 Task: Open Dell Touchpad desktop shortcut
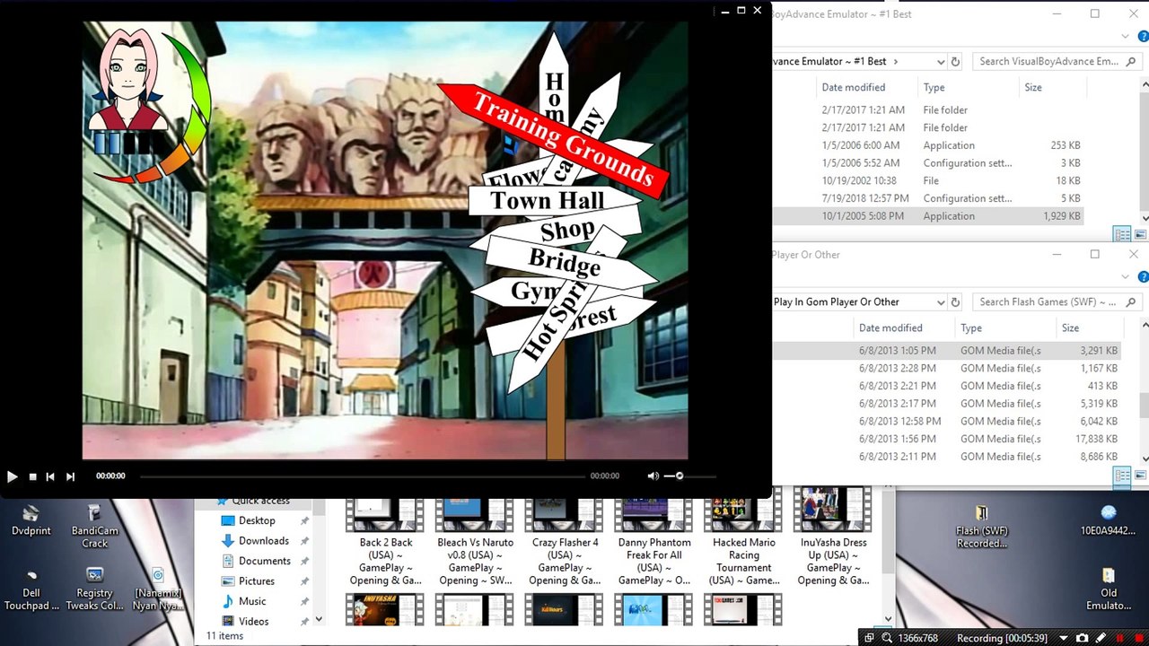click(x=31, y=589)
